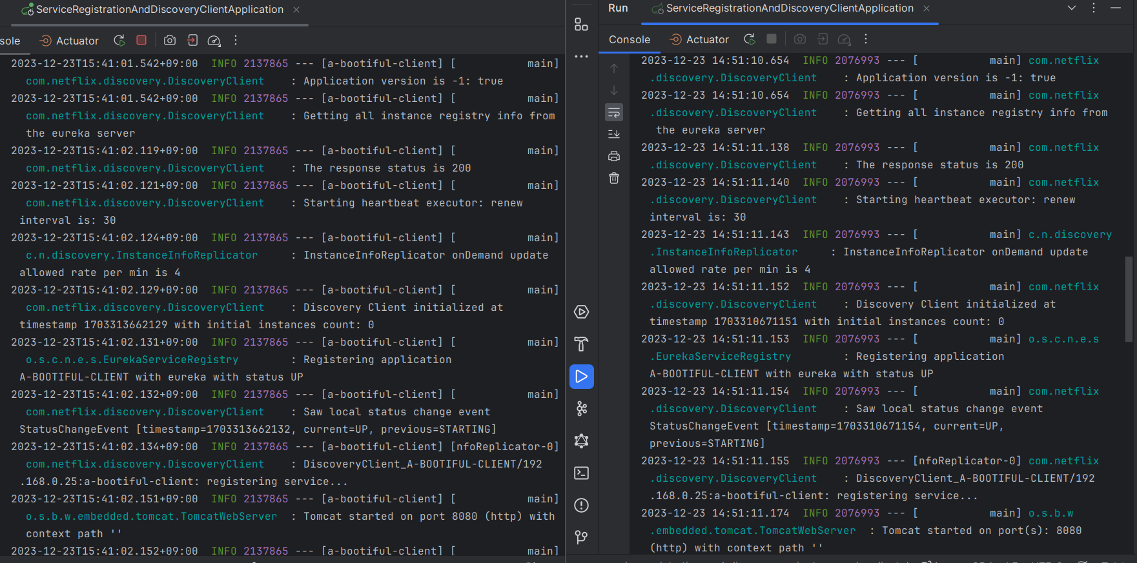Jump up the stack trace with up arrow
The image size is (1137, 563).
click(x=614, y=68)
